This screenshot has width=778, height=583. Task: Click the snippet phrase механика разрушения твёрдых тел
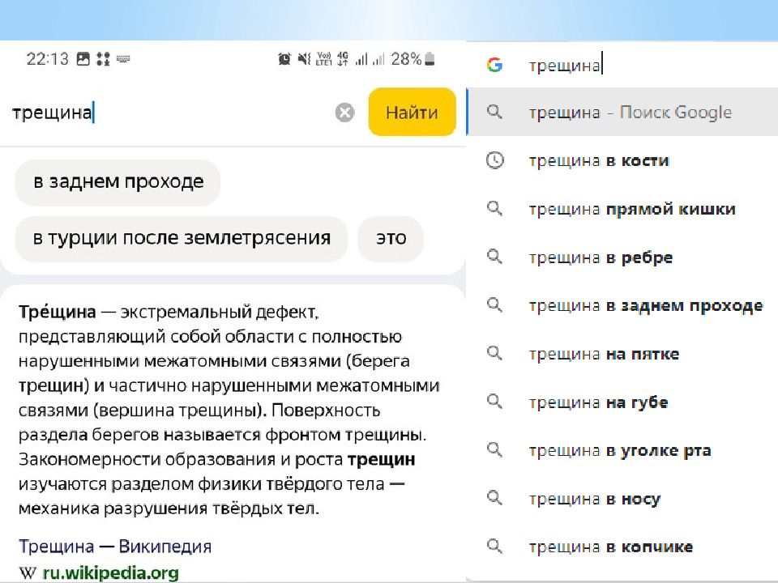[x=169, y=509]
